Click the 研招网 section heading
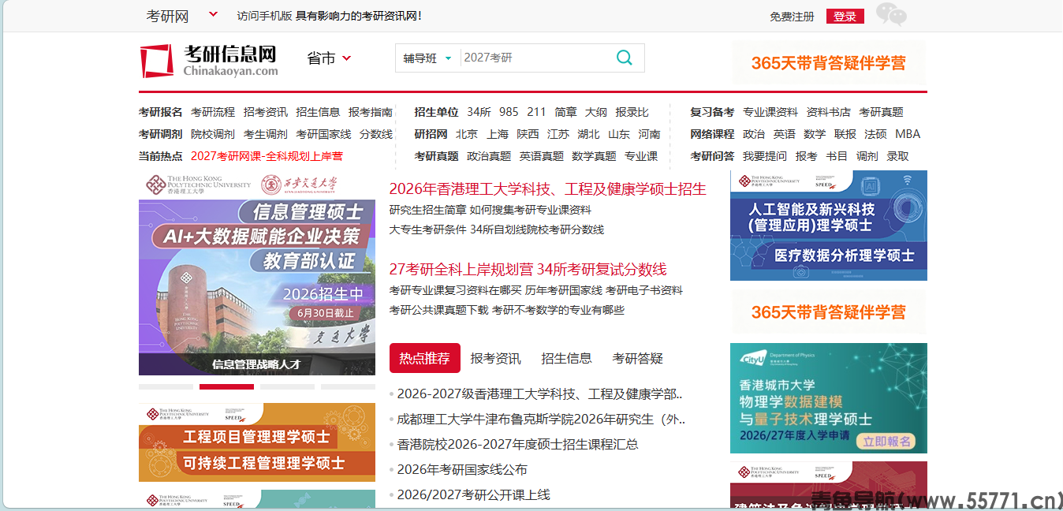1063x511 pixels. click(431, 134)
